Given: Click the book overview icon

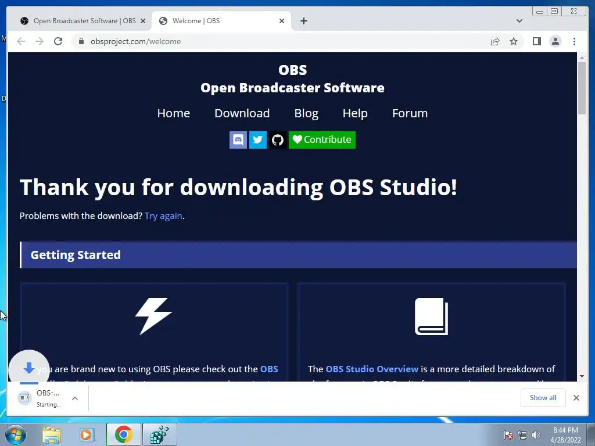Looking at the screenshot, I should [x=432, y=316].
